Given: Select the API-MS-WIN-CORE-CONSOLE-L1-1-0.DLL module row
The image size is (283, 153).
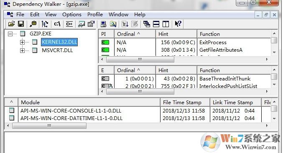Looking at the screenshot, I should click(x=138, y=110).
